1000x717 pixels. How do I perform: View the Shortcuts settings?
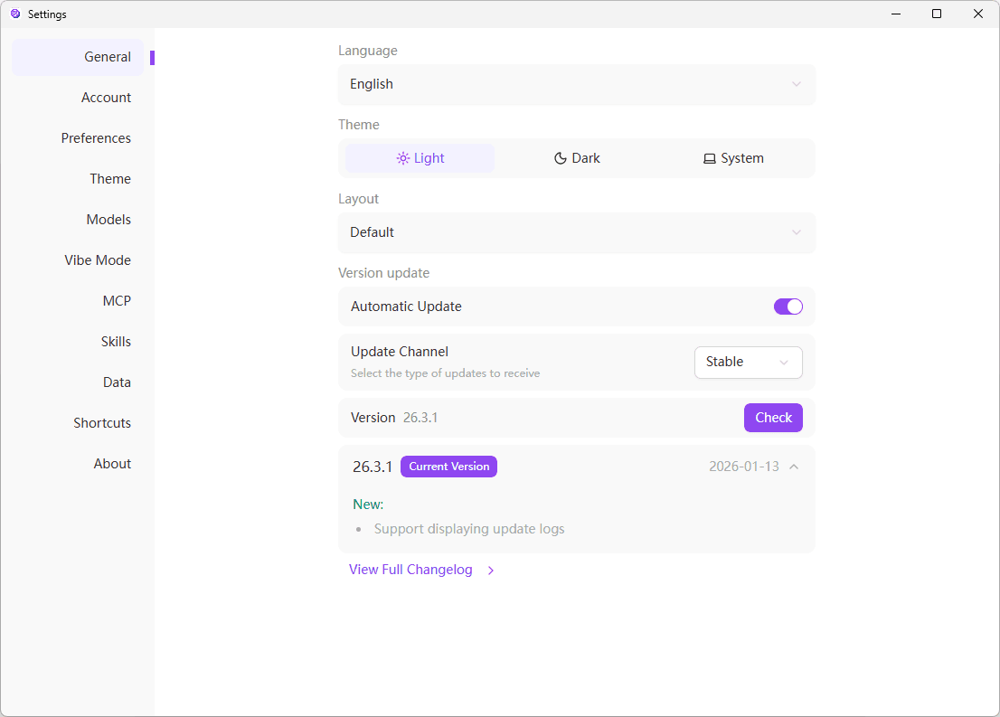101,422
